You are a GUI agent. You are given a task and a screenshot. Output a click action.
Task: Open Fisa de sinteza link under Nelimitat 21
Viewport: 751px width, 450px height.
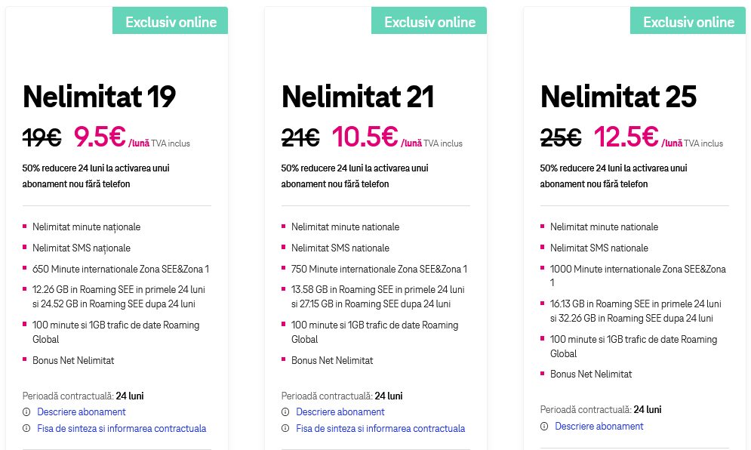pos(380,429)
